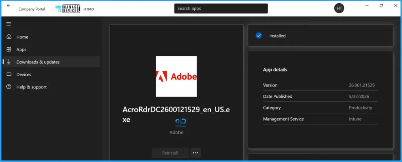Open the three-dots more options button
The width and height of the screenshot is (402, 162).
coord(196,153)
